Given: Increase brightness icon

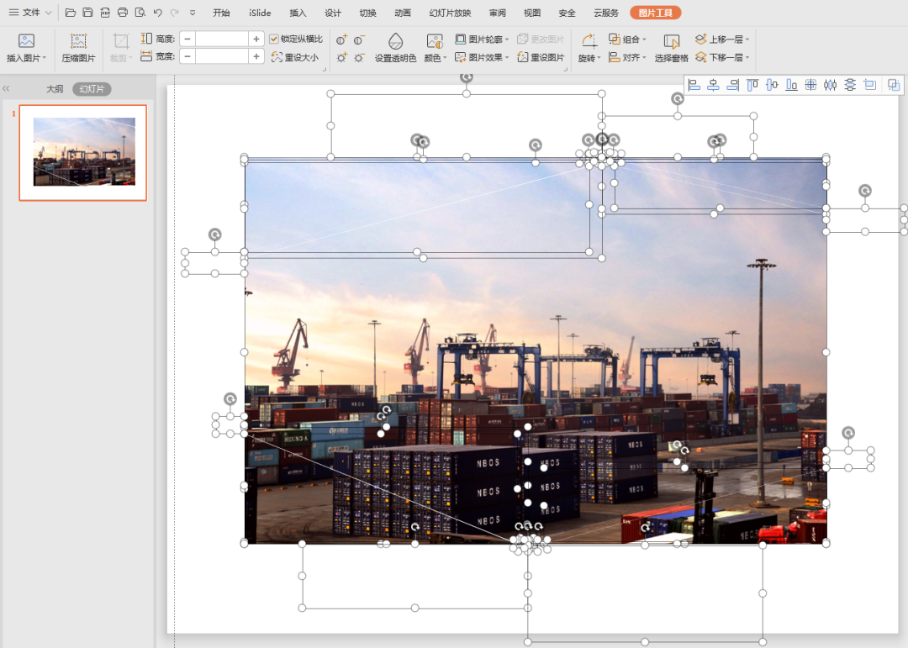Looking at the screenshot, I should (x=341, y=57).
